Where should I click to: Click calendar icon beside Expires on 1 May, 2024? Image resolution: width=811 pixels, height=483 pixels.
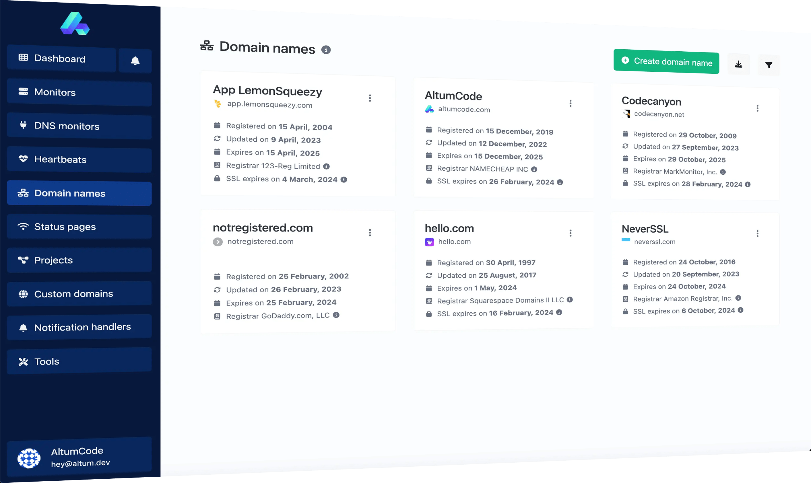[x=429, y=288]
